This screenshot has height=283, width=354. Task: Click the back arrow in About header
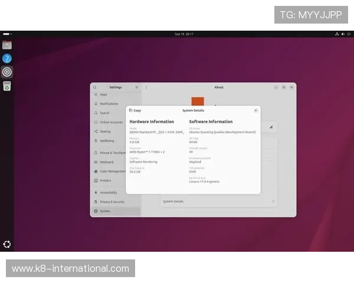[146, 87]
